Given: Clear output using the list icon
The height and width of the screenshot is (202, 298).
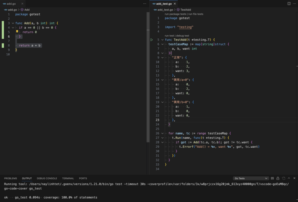Looking at the screenshot, I should coord(272,178).
